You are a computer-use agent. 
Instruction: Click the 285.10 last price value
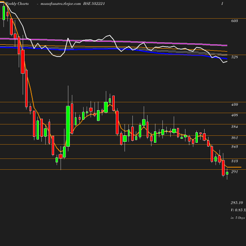click(237, 203)
